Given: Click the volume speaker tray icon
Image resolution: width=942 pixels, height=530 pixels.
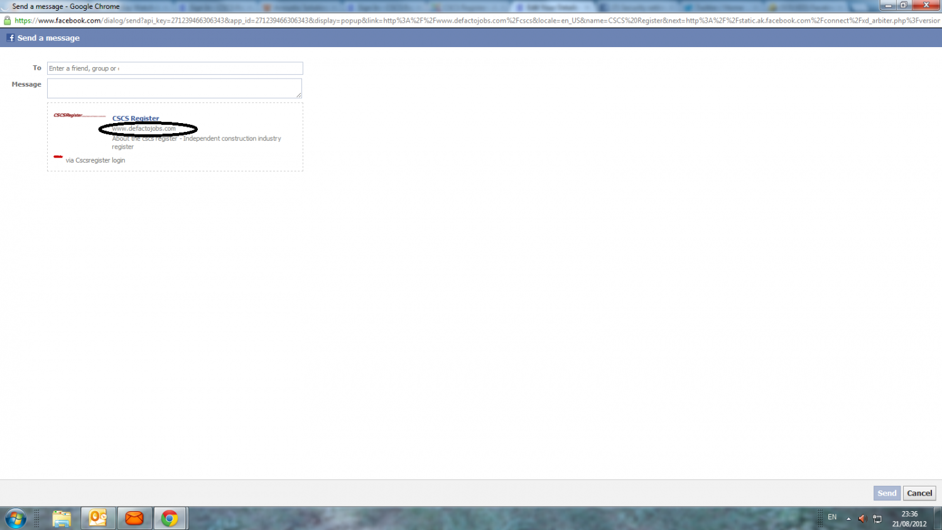Looking at the screenshot, I should [862, 519].
